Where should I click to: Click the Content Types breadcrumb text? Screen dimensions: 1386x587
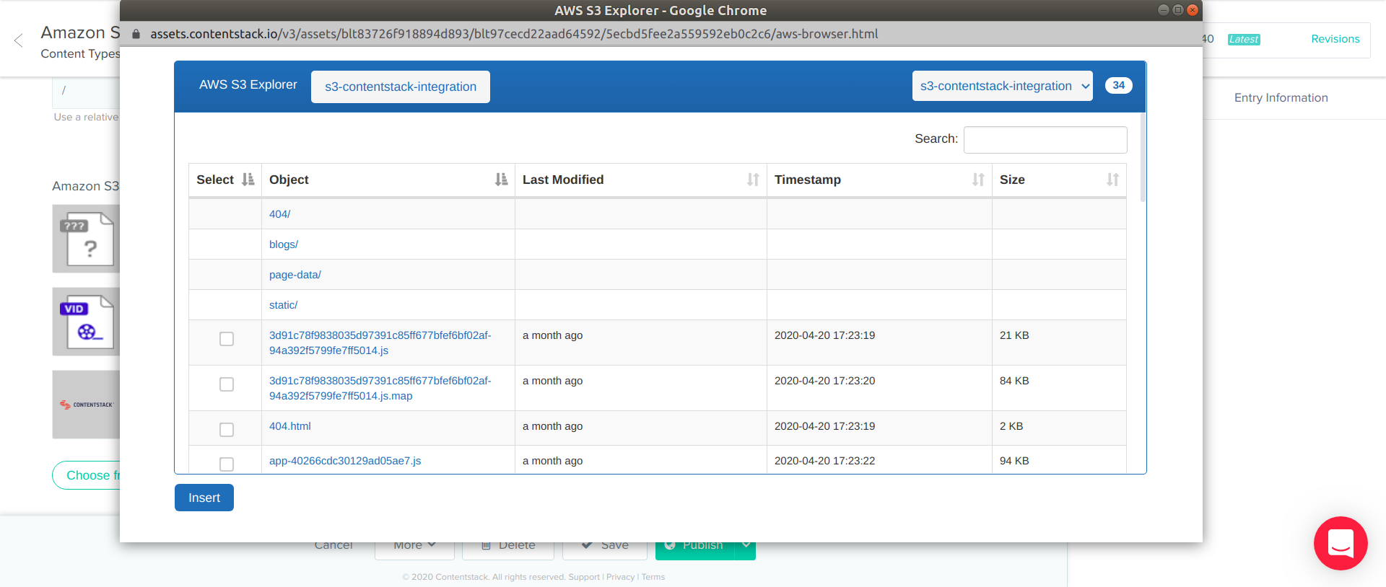80,54
